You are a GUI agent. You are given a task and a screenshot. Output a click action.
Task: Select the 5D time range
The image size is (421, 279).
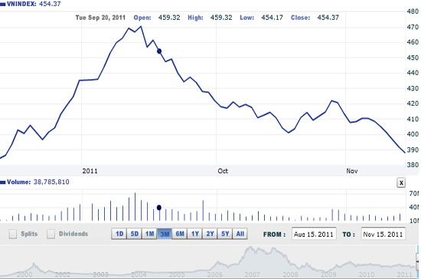[134, 234]
